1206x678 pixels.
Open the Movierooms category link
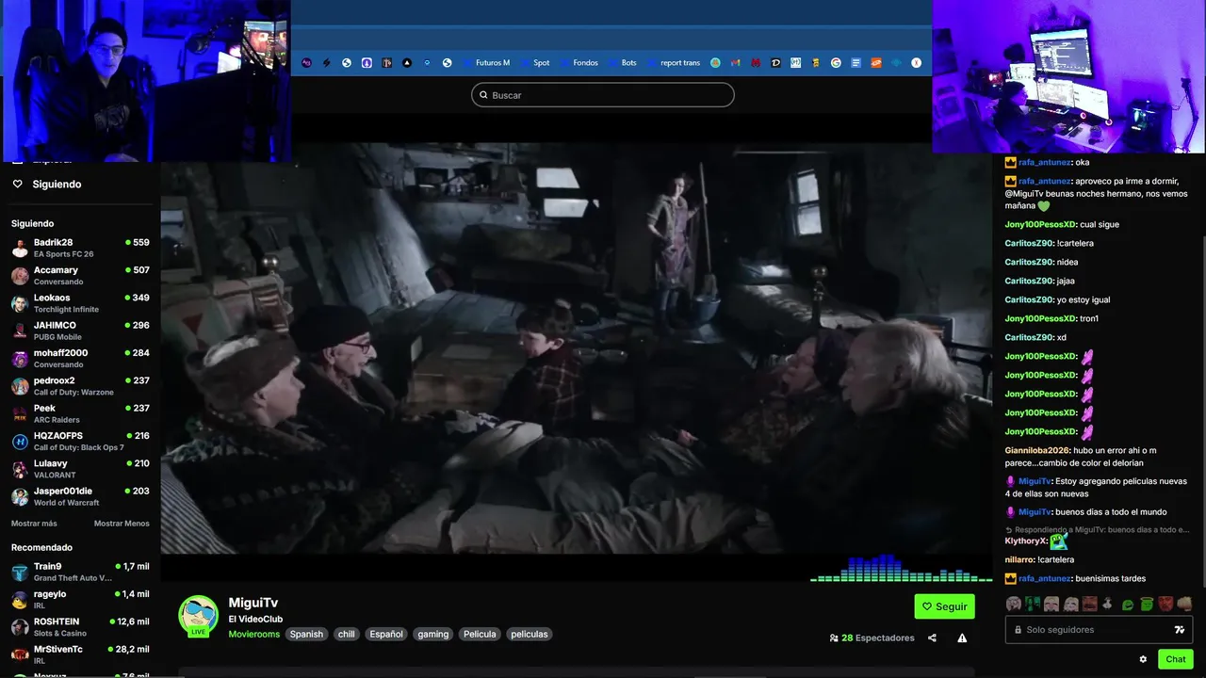254,635
